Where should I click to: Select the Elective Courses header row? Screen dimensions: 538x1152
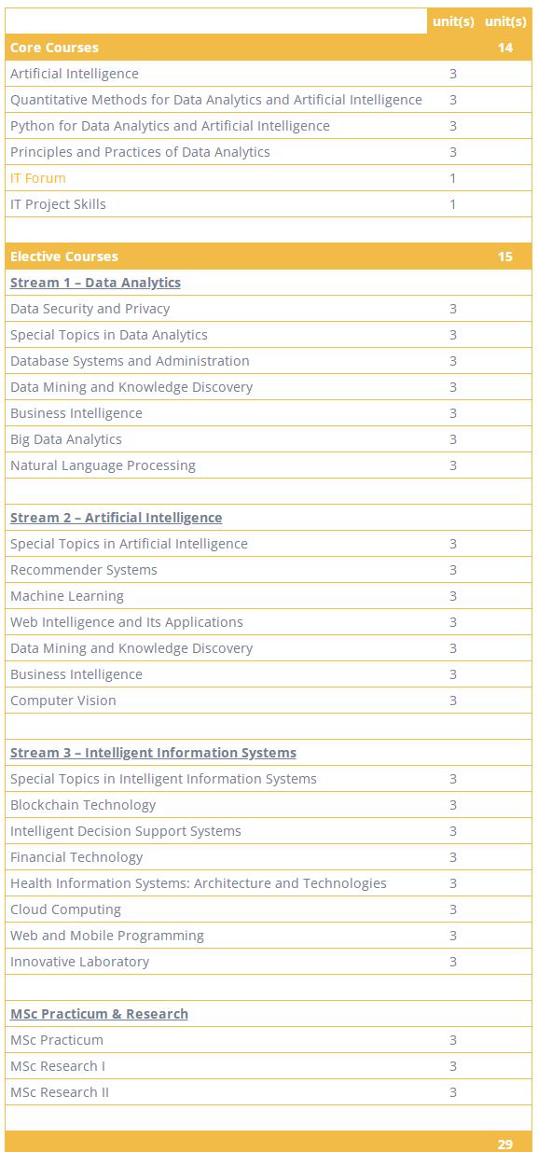click(269, 257)
